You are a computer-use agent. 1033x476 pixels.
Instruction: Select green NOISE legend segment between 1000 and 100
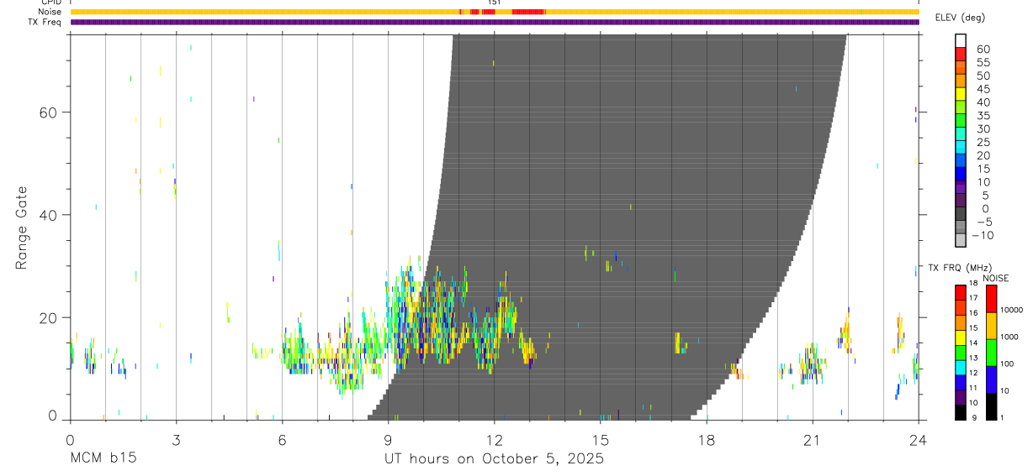point(992,352)
